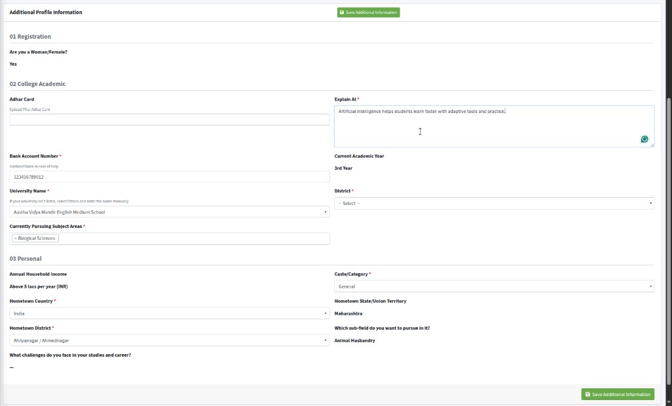Click the Bank Account Number input field
The width and height of the screenshot is (672, 406).
(169, 176)
